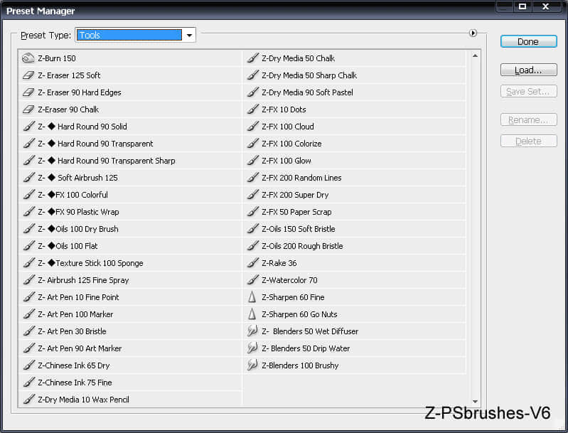Click brush icon for Hard Round 90 Solid

29,126
